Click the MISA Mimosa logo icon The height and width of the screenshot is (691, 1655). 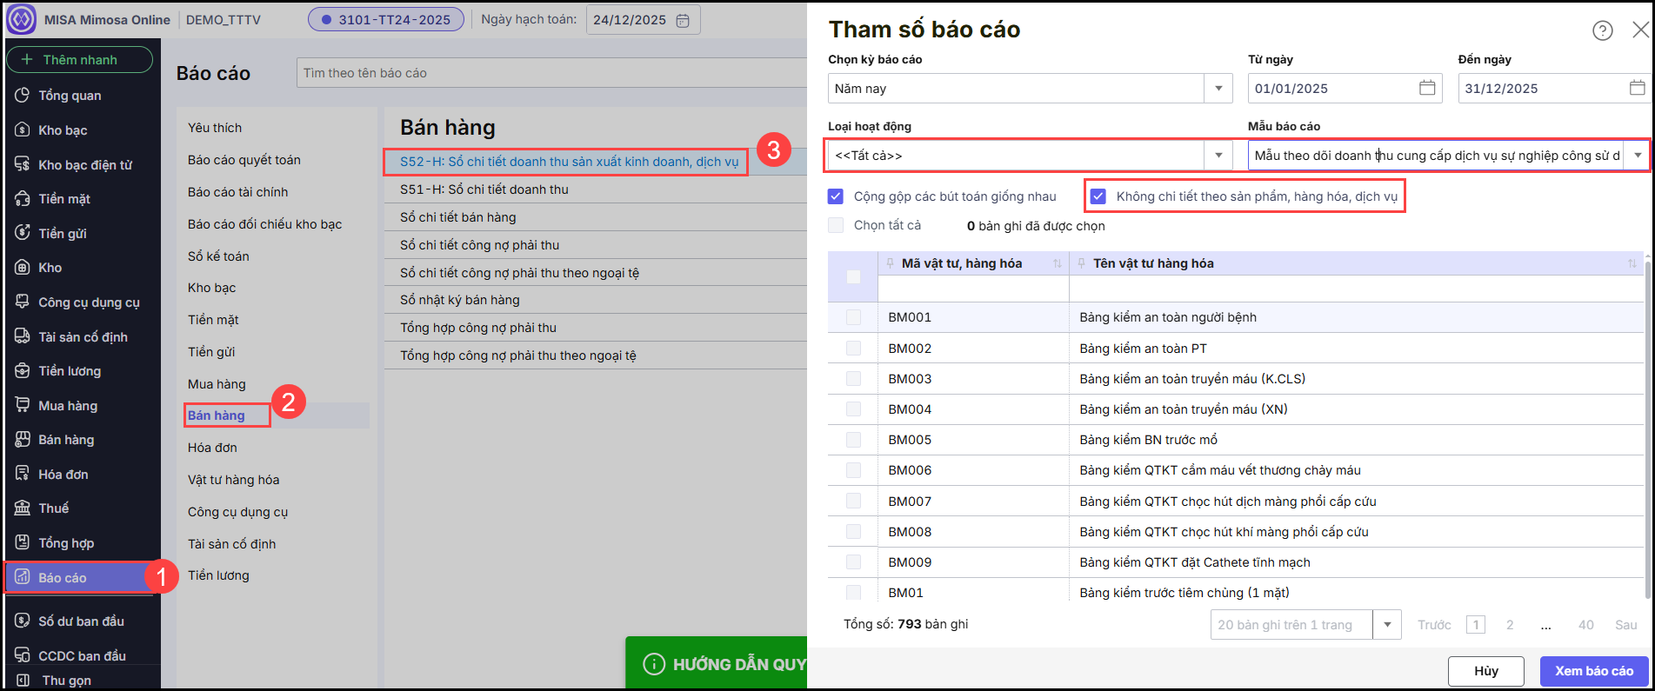[x=21, y=19]
